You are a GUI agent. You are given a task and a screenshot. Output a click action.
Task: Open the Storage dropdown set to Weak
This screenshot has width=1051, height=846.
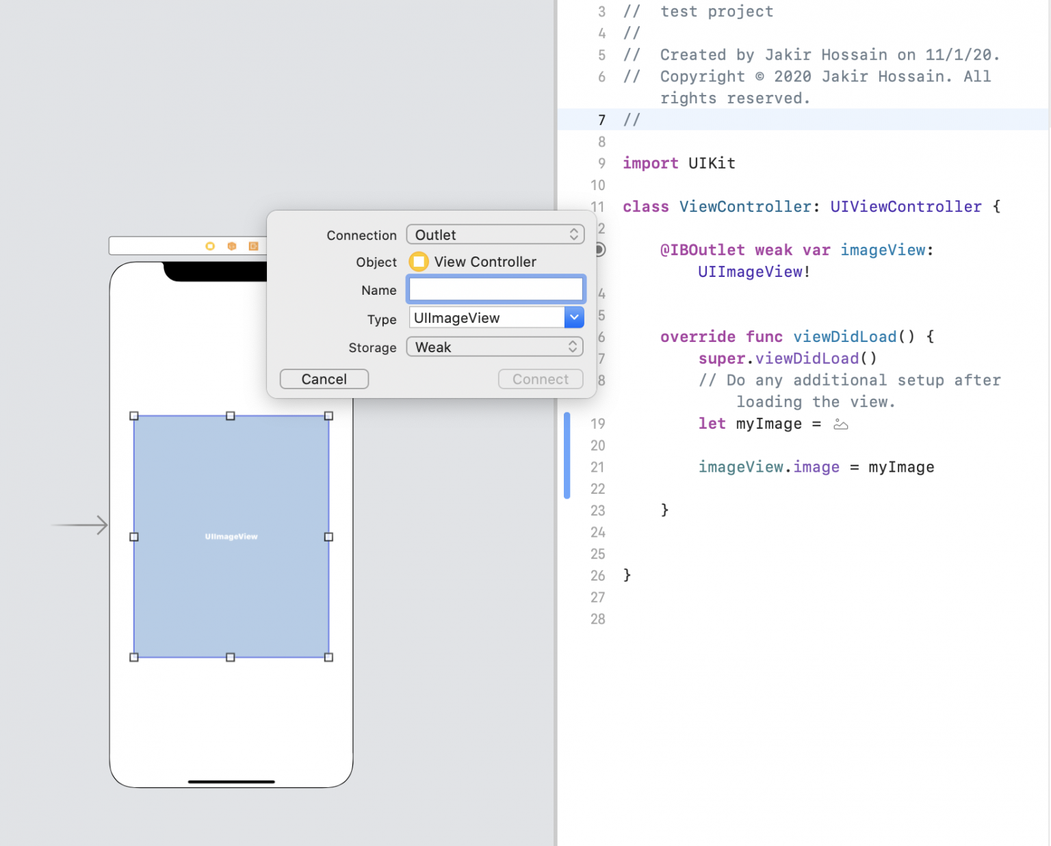pyautogui.click(x=495, y=347)
